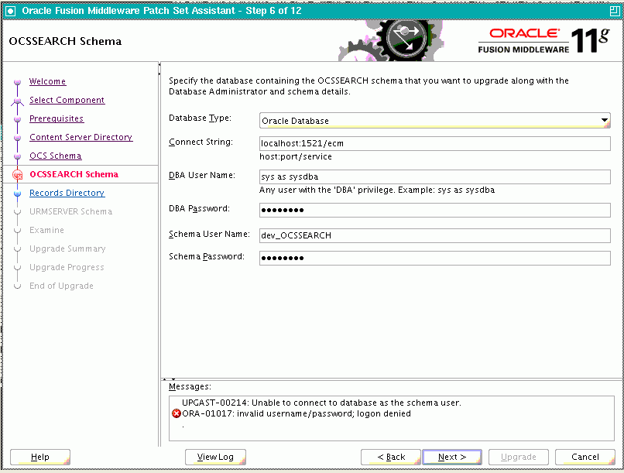
Task: Click the messages pane collapse arrows
Action: [169, 379]
